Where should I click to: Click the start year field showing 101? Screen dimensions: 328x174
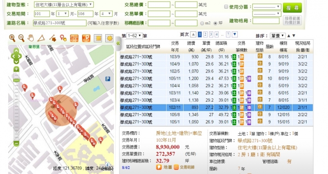[42, 14]
